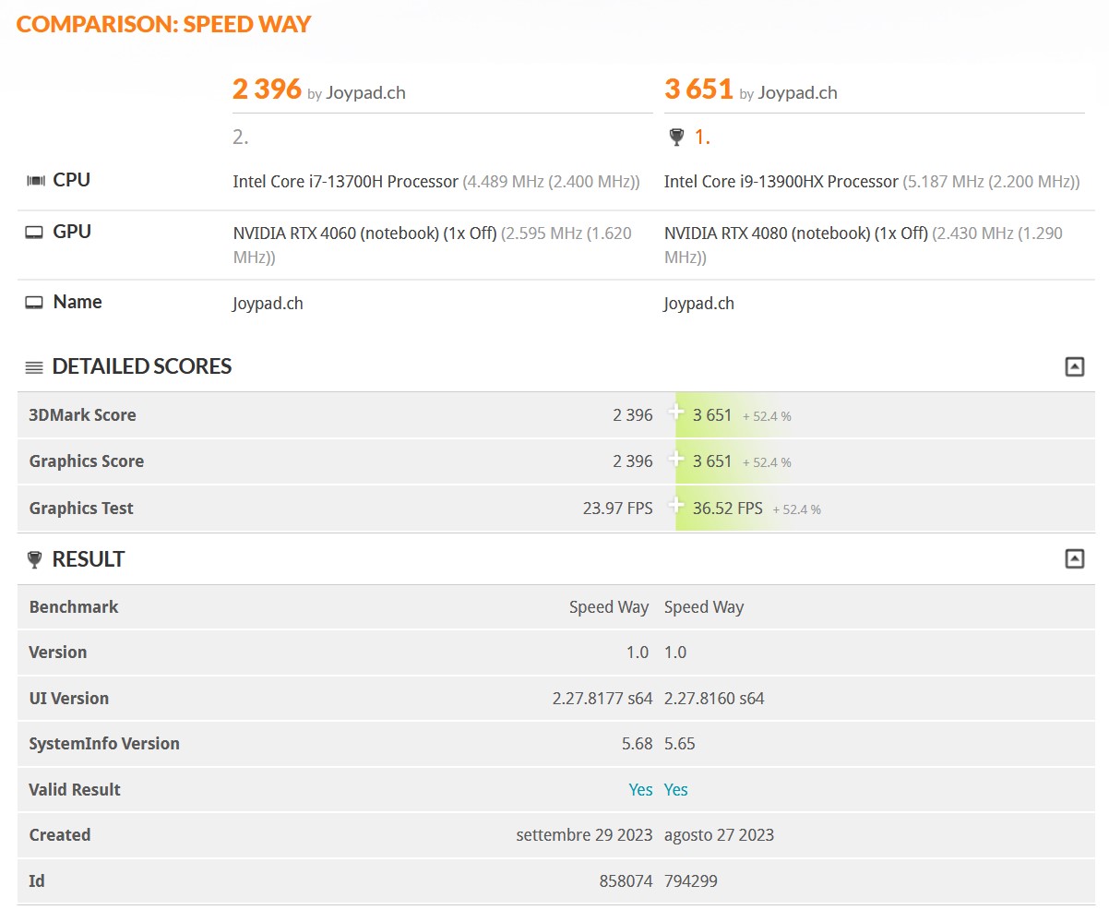The height and width of the screenshot is (910, 1109).
Task: Collapse the Result section
Action: 1074,558
